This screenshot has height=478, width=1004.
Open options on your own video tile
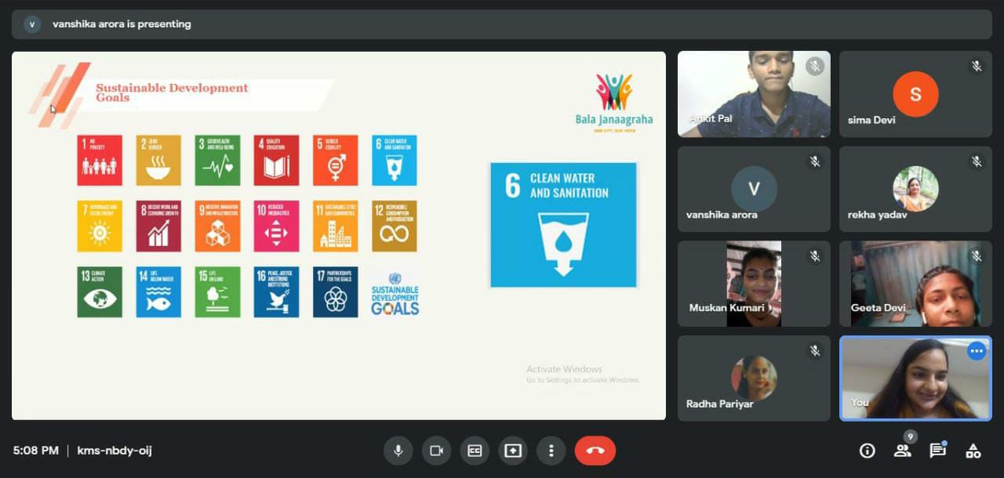976,352
